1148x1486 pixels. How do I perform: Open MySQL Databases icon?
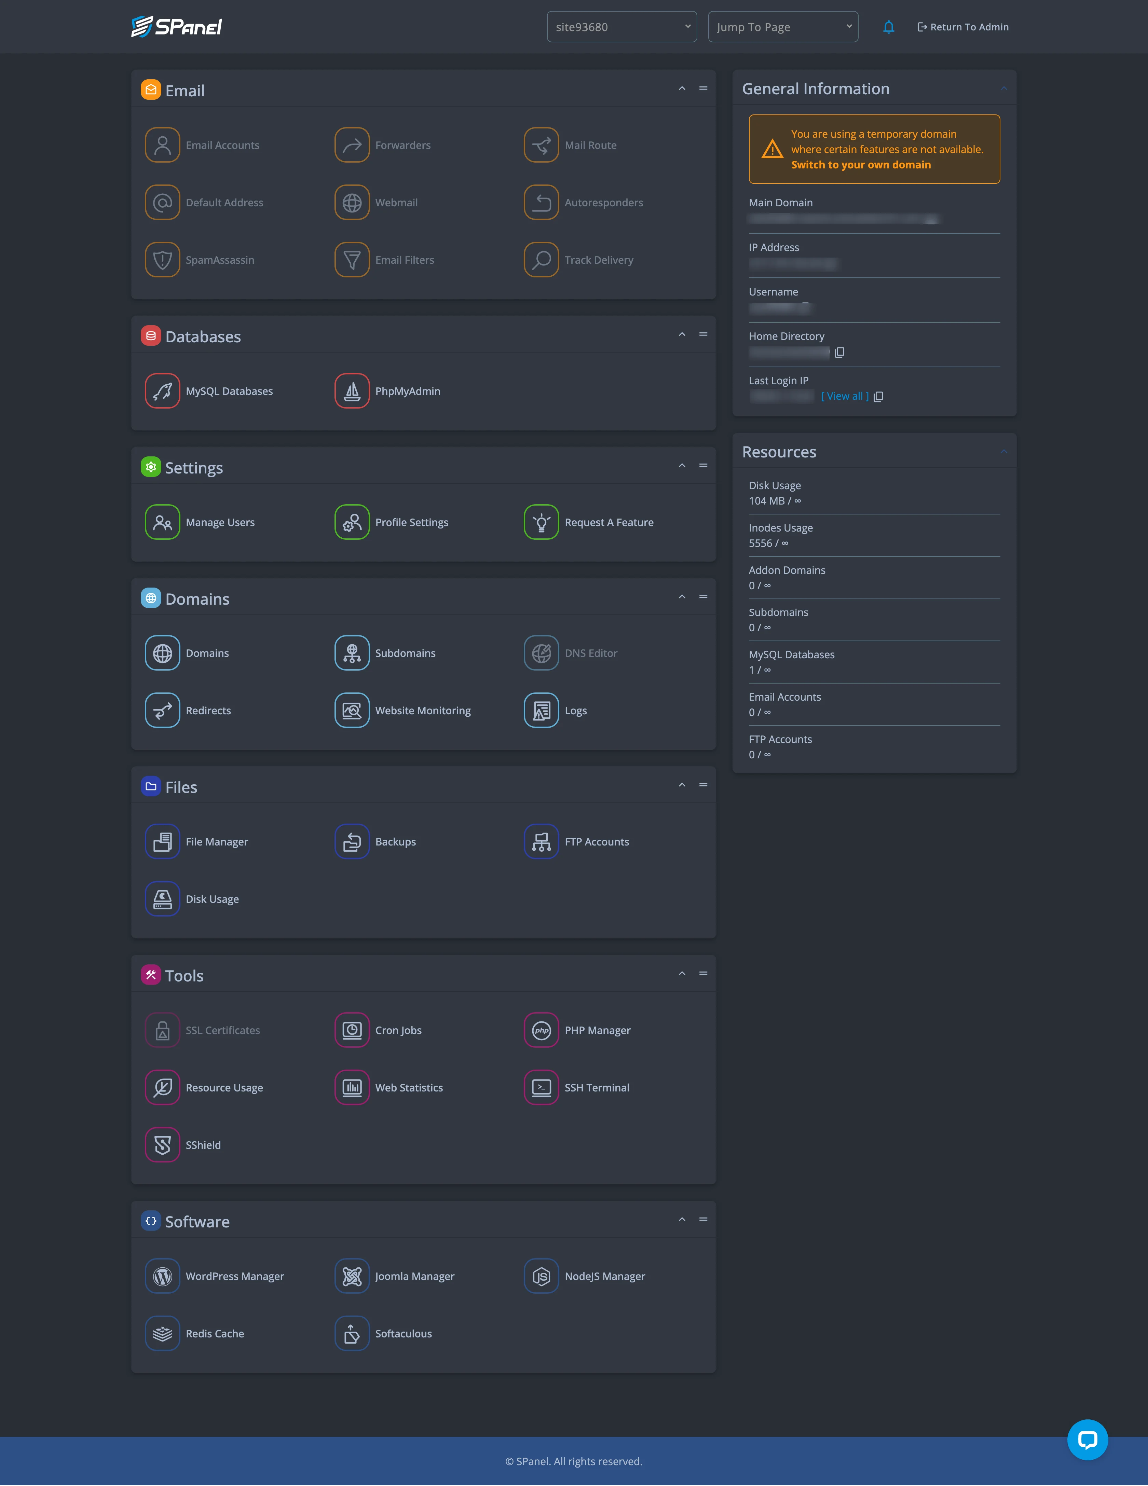[162, 391]
